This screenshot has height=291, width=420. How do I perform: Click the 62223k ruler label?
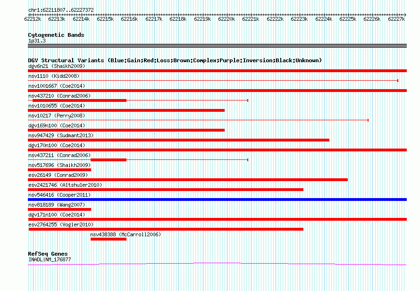tap(299, 19)
